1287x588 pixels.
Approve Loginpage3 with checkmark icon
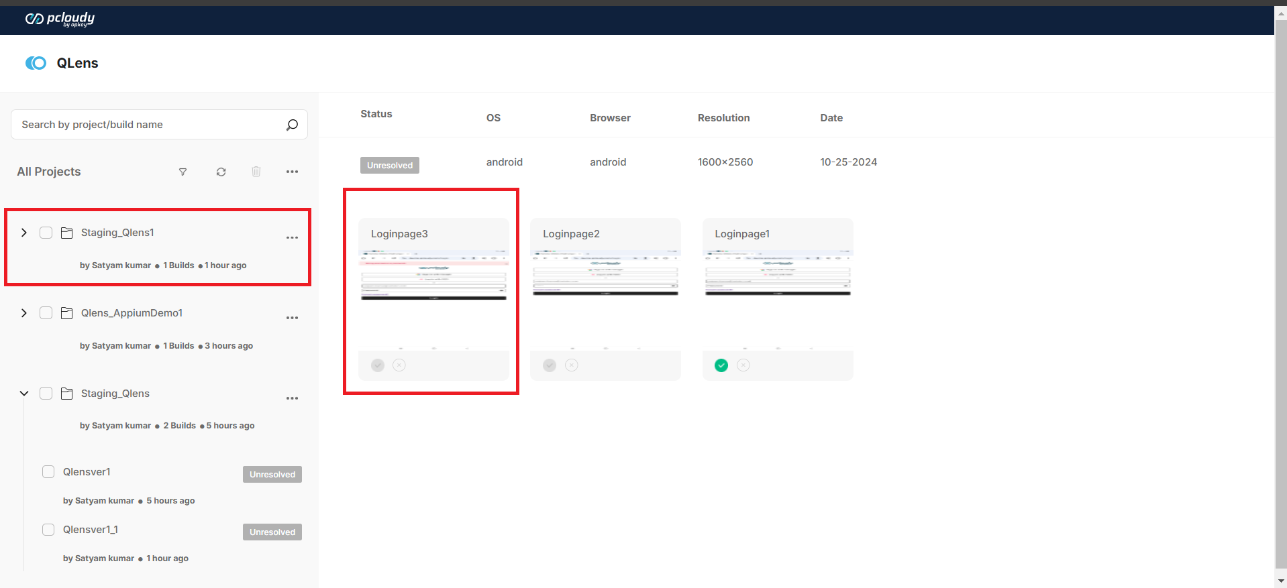coord(378,365)
